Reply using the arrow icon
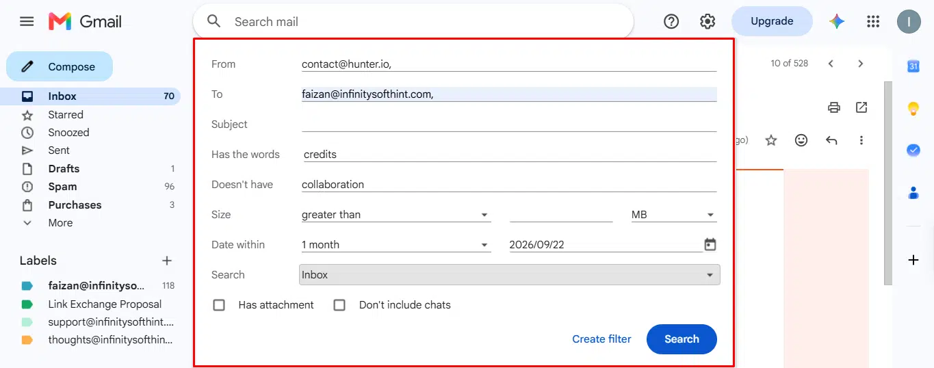934x368 pixels. (831, 140)
